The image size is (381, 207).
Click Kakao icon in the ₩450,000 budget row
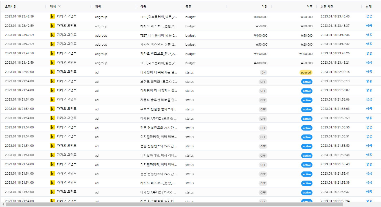pyautogui.click(x=52, y=53)
